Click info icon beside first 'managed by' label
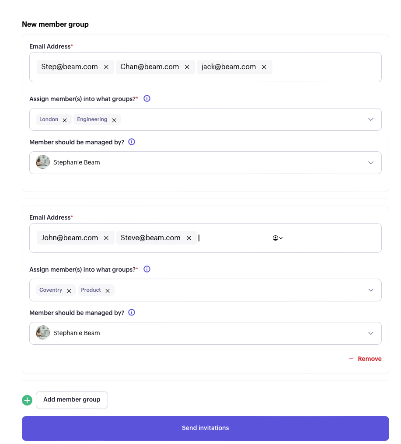The width and height of the screenshot is (401, 444). [x=132, y=142]
